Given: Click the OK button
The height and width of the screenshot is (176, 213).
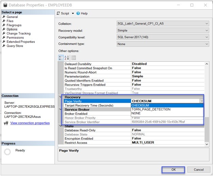Looking at the screenshot, I should tap(173, 170).
